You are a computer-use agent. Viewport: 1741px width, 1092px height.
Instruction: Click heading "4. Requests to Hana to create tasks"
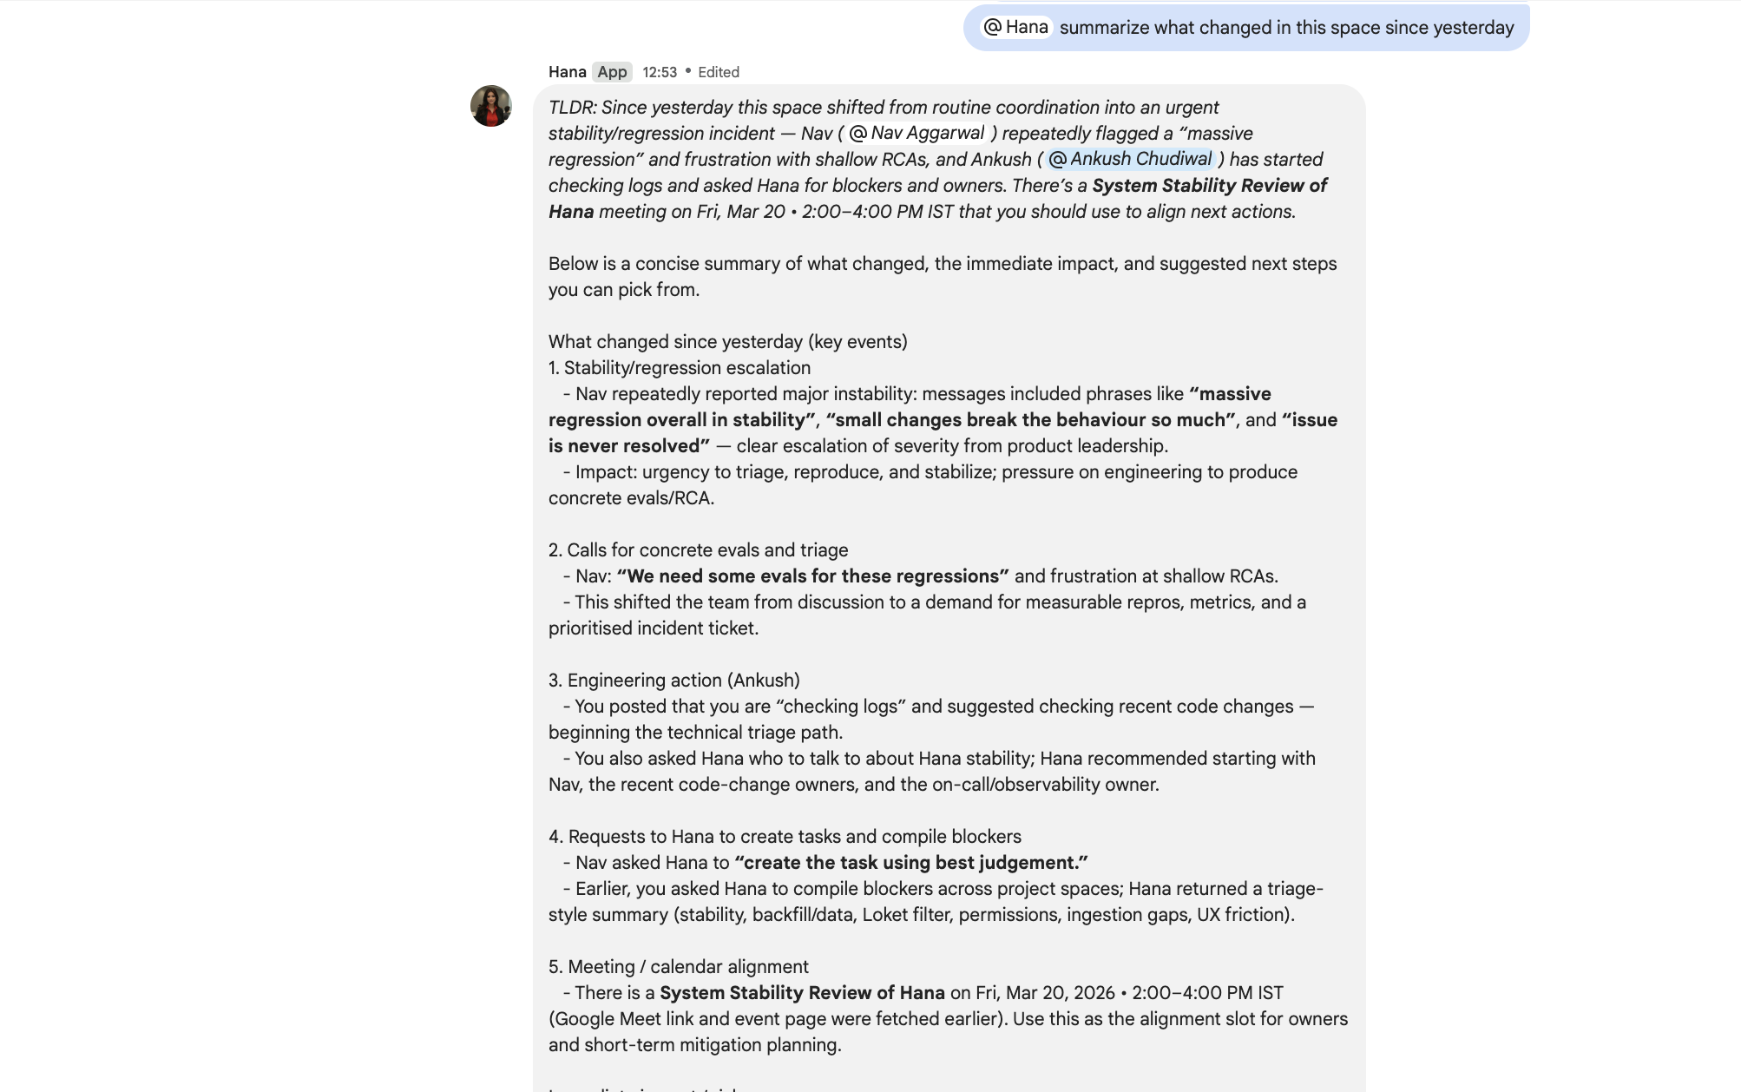tap(785, 837)
